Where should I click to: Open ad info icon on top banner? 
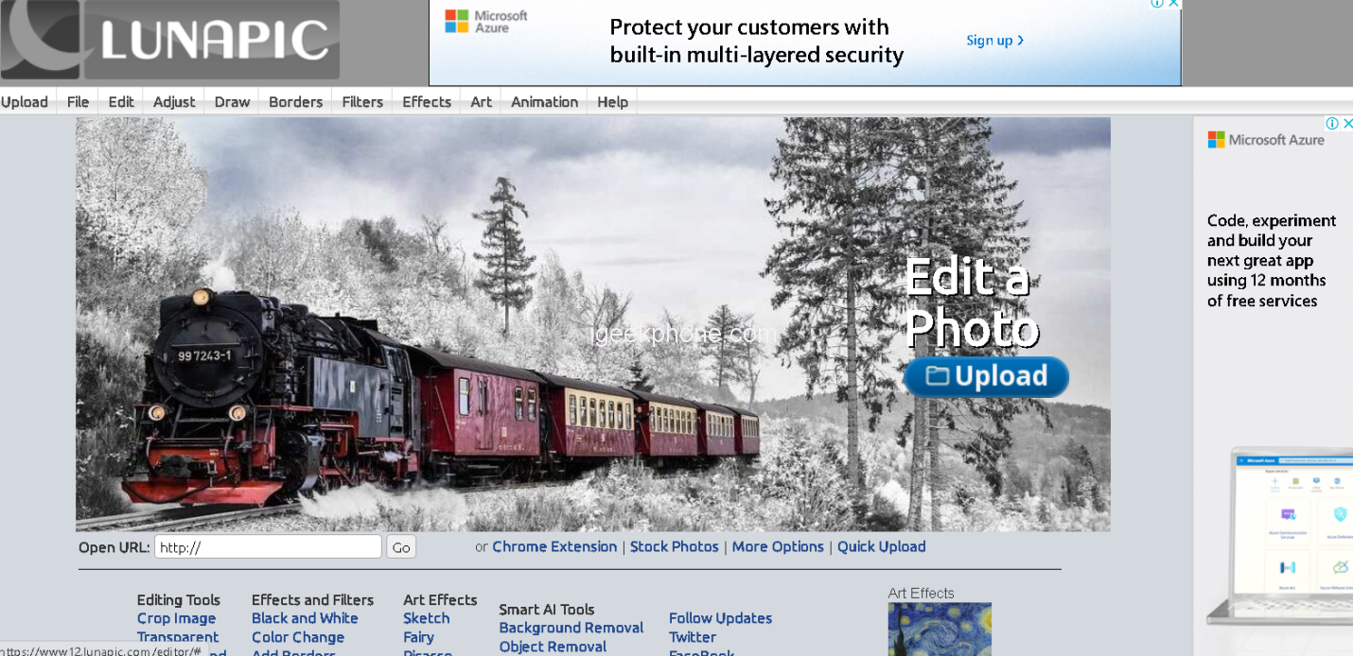tap(1157, 4)
